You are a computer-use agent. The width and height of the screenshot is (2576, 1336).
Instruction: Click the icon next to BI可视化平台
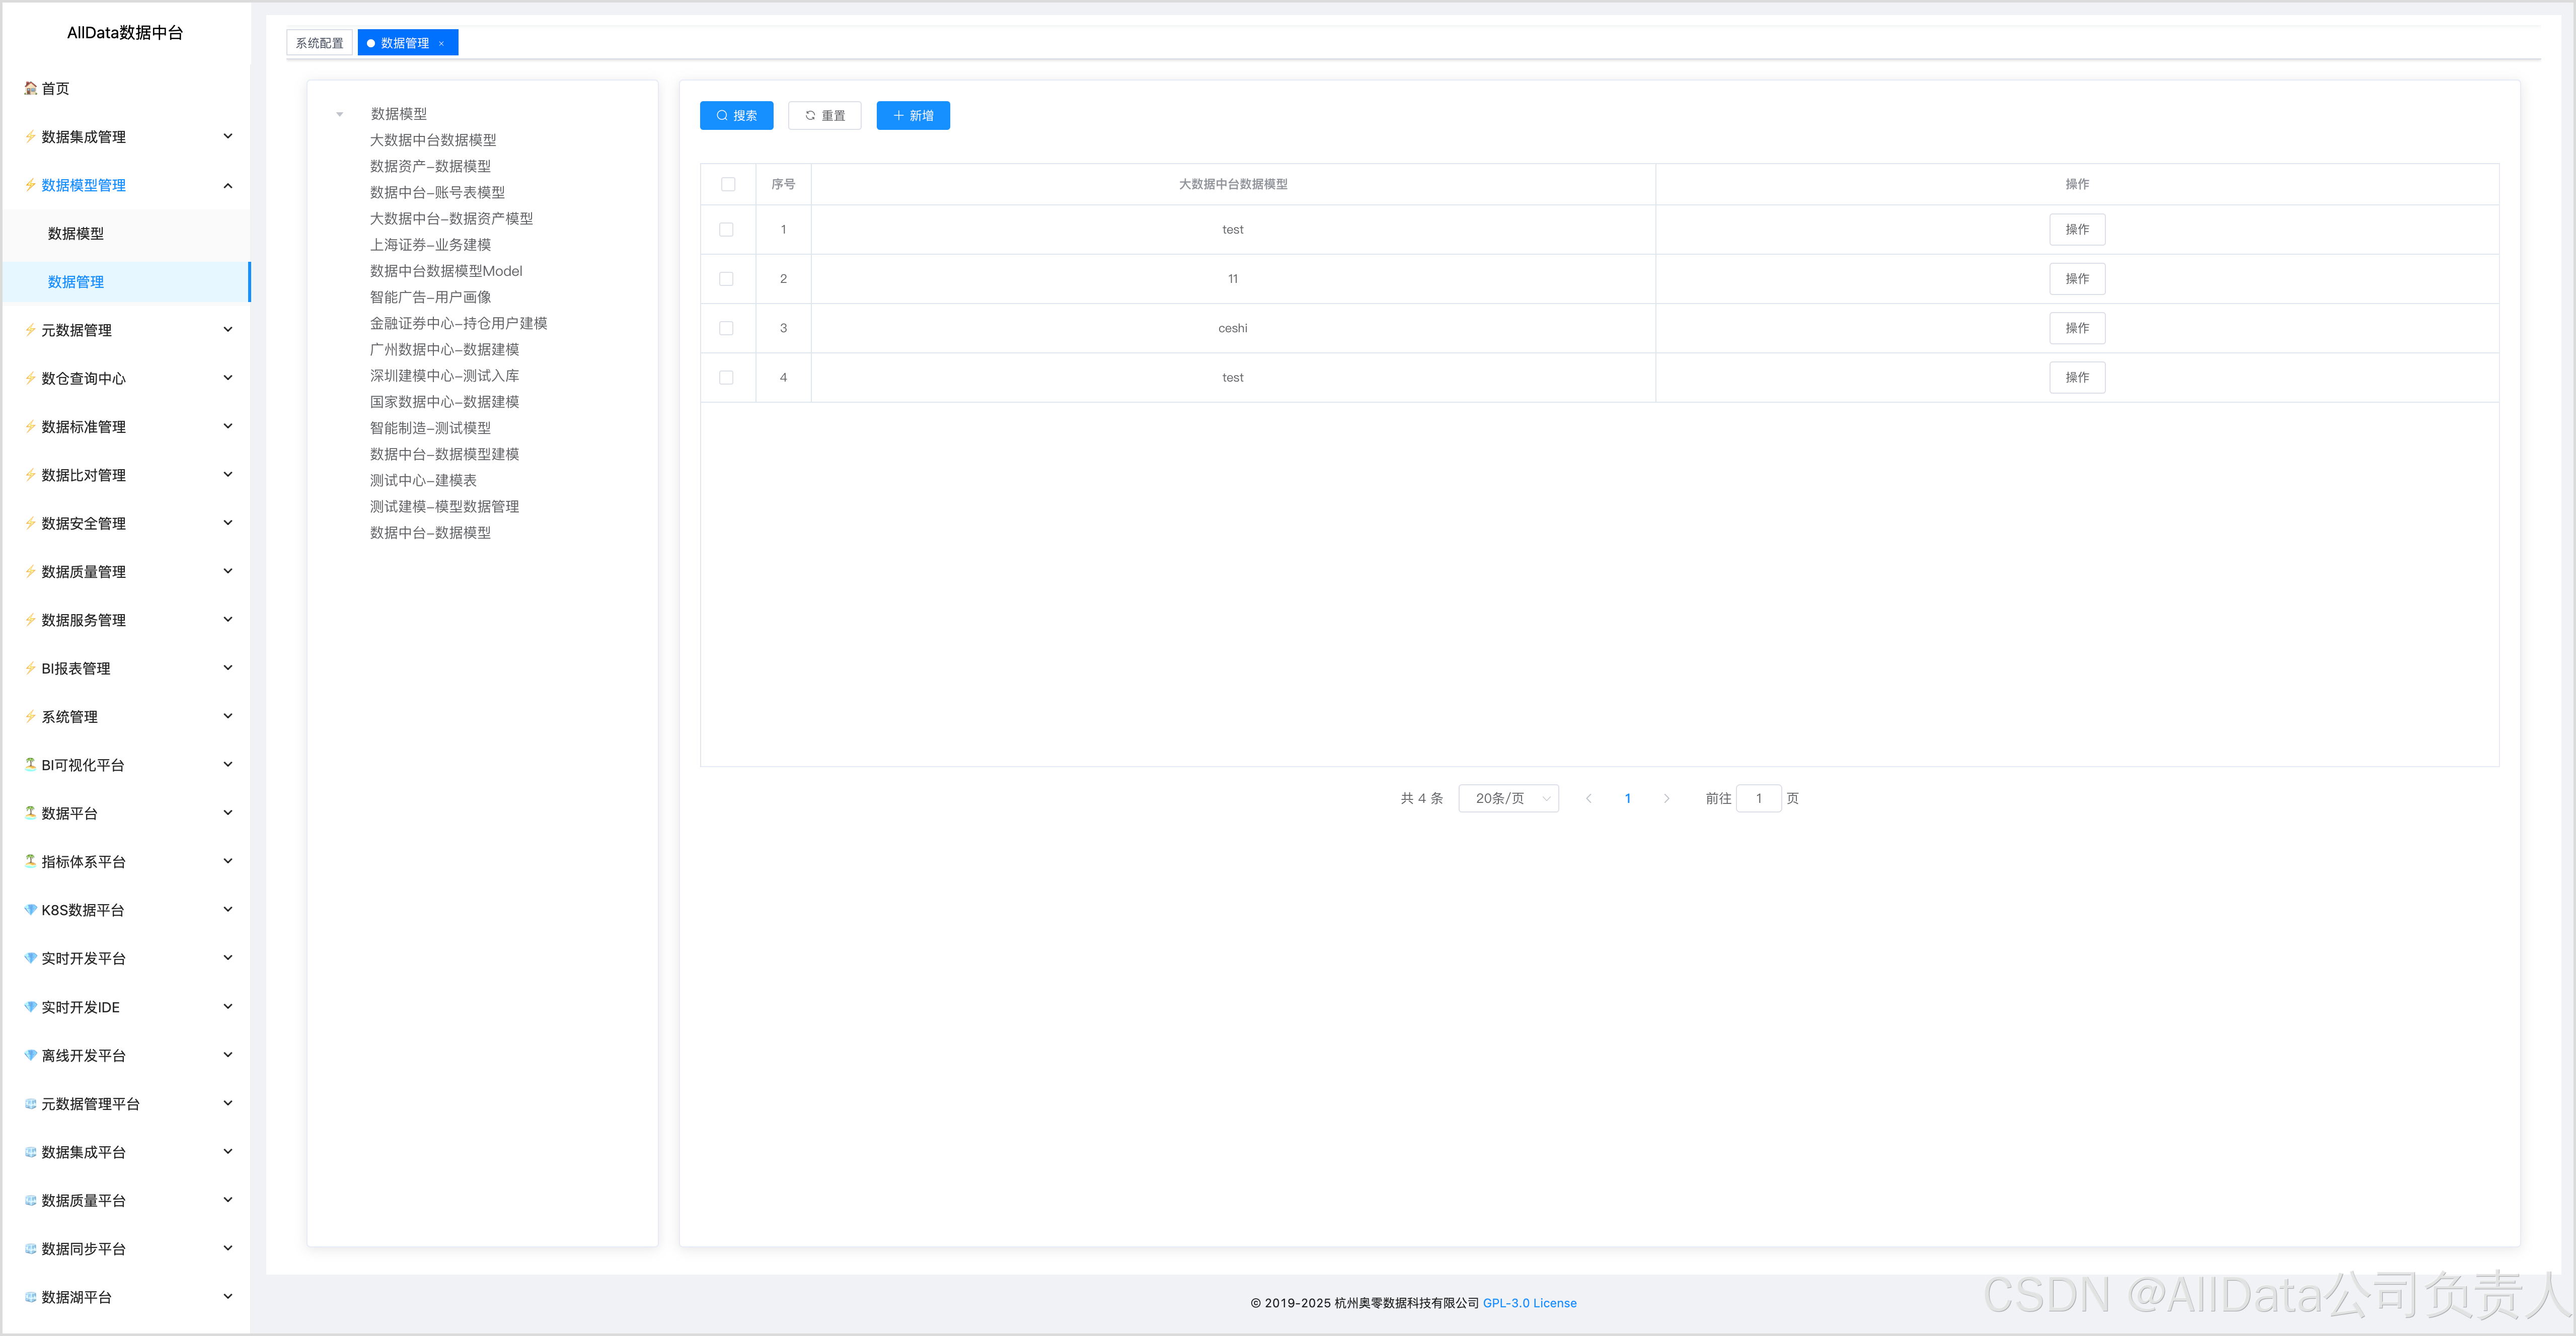(31, 764)
